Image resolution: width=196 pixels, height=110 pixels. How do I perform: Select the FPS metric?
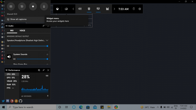[12, 88]
